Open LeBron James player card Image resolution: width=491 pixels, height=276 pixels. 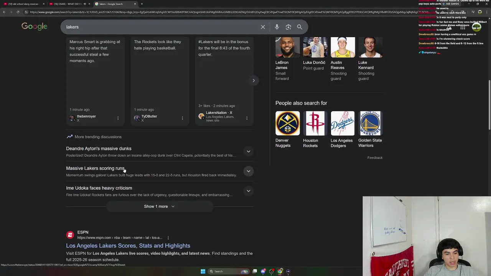coord(287,59)
